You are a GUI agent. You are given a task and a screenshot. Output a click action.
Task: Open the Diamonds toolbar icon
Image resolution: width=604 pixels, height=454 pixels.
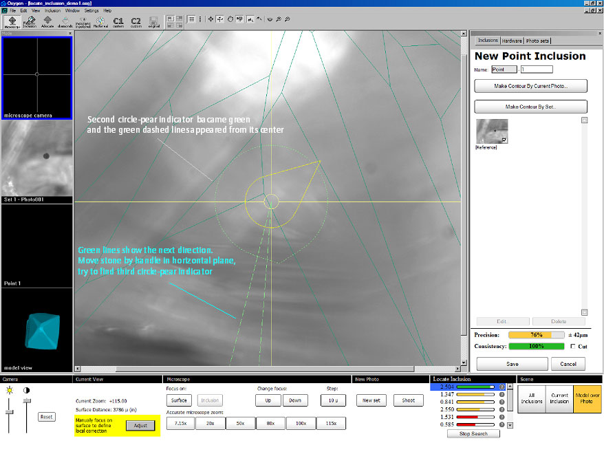coord(65,21)
